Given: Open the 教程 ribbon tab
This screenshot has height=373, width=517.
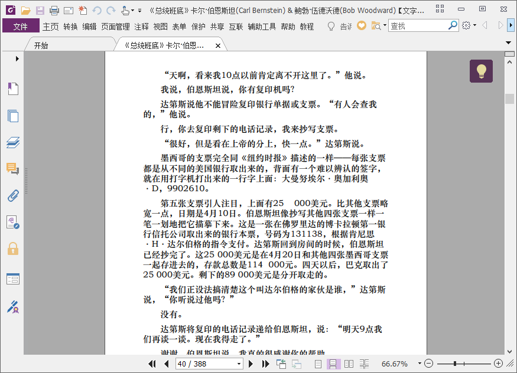Looking at the screenshot, I should pyautogui.click(x=307, y=27).
